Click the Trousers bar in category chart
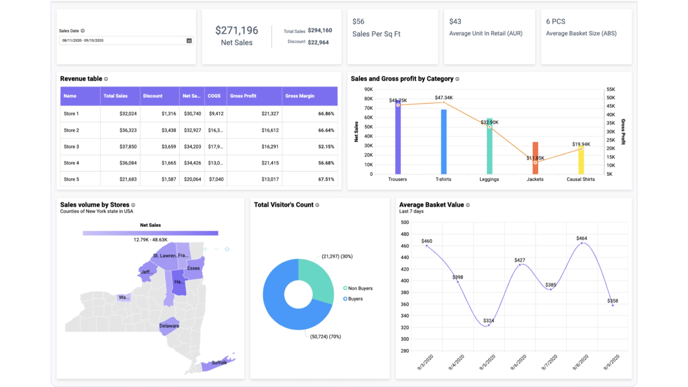688x387 pixels. 398,137
